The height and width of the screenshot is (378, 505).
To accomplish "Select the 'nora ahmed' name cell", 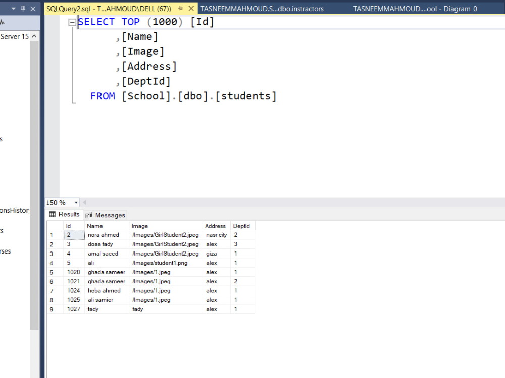I will [107, 235].
